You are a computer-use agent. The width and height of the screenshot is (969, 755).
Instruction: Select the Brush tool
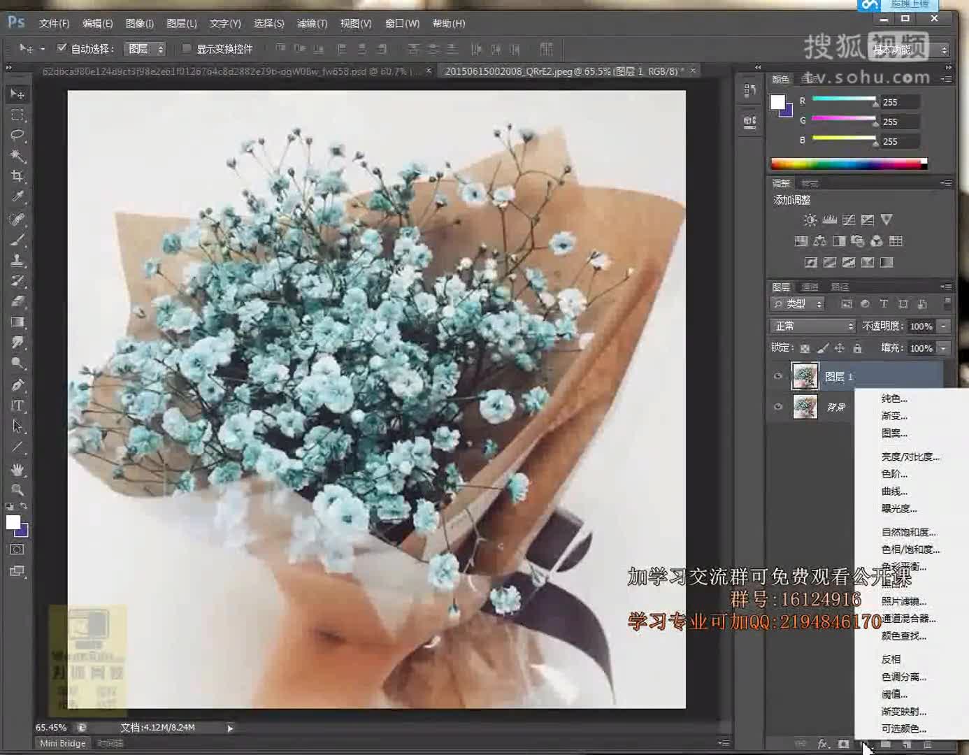[17, 240]
